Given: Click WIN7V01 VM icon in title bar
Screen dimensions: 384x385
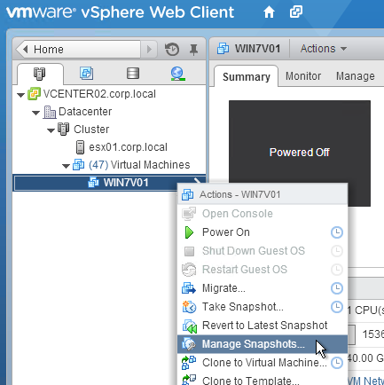Looking at the screenshot, I should pyautogui.click(x=223, y=49).
